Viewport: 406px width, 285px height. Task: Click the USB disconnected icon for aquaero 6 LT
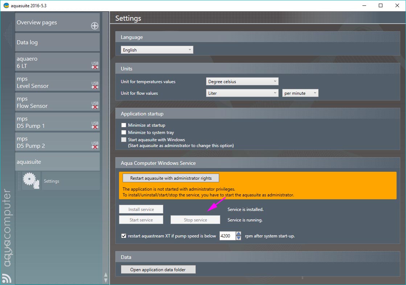tap(95, 65)
